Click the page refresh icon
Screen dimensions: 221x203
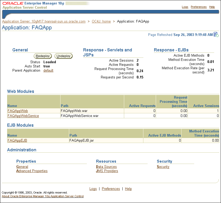click(x=216, y=34)
